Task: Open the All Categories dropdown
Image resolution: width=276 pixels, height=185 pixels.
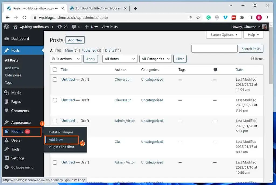Action: 155,59
